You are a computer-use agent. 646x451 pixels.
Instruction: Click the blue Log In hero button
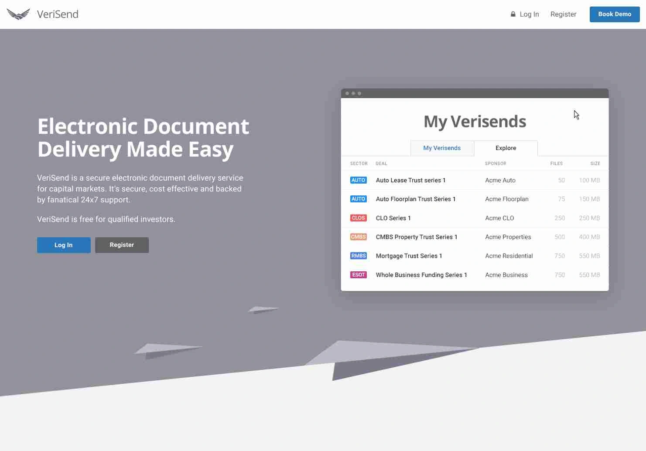pos(64,245)
